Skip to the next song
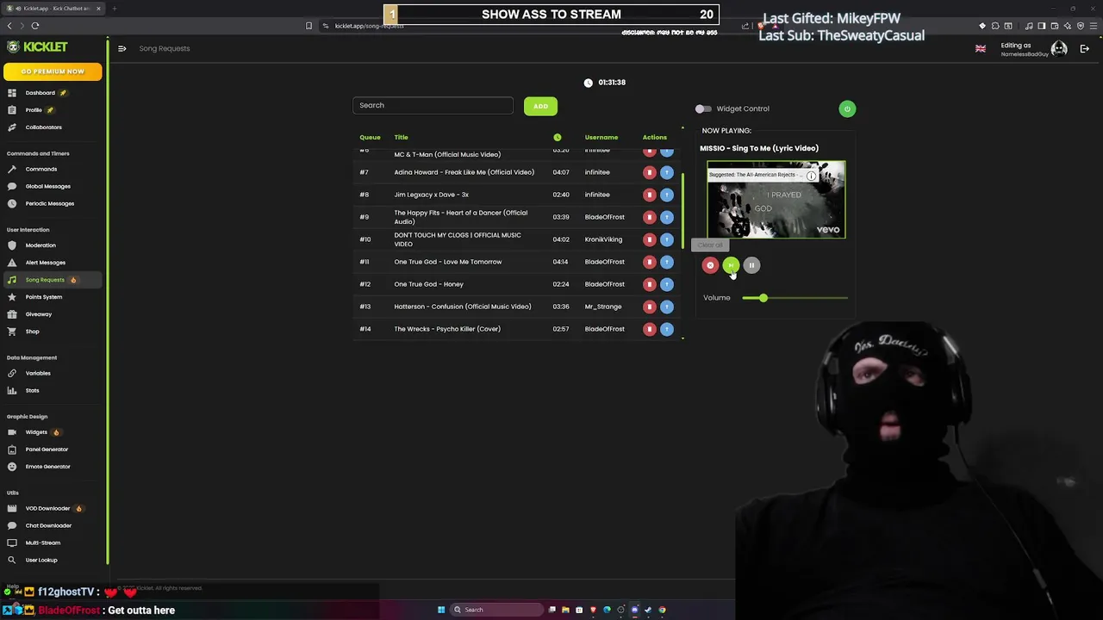1103x620 pixels. tap(731, 265)
